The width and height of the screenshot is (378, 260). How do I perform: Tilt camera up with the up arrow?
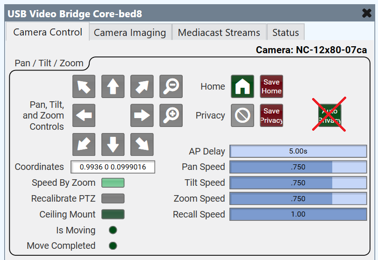click(x=113, y=86)
